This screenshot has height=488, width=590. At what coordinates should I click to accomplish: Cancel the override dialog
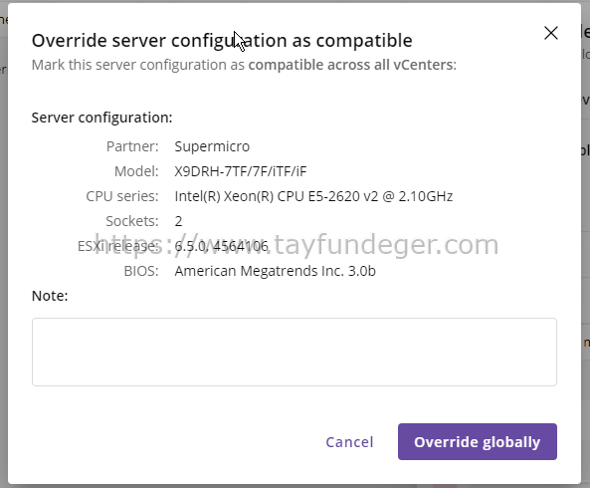pyautogui.click(x=349, y=442)
